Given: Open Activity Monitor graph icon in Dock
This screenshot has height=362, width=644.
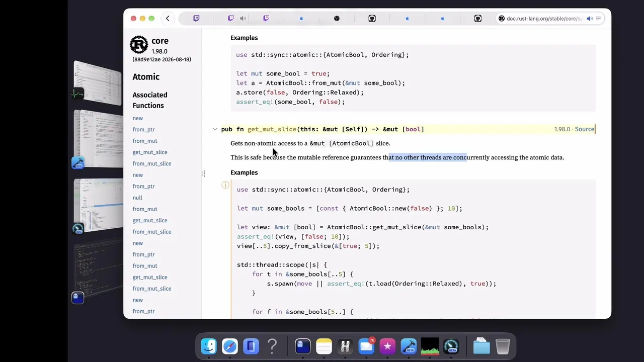Looking at the screenshot, I should 430,346.
